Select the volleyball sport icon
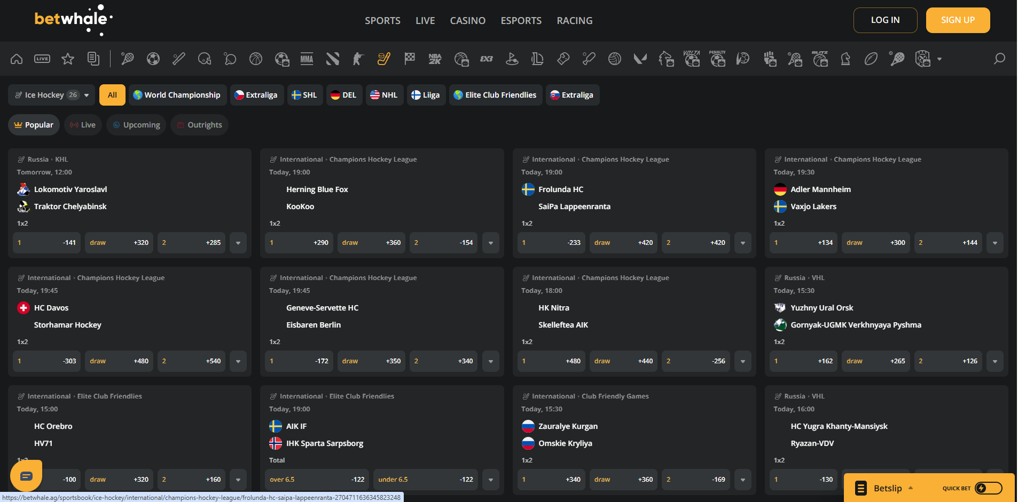 tap(615, 59)
